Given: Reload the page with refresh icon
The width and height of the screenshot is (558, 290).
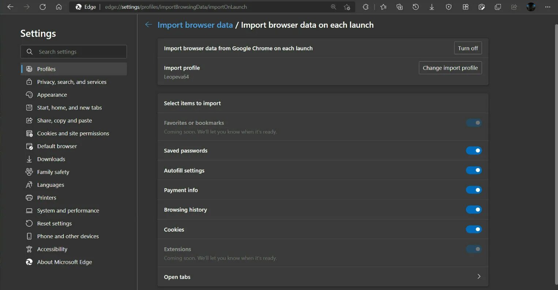Looking at the screenshot, I should coord(42,7).
